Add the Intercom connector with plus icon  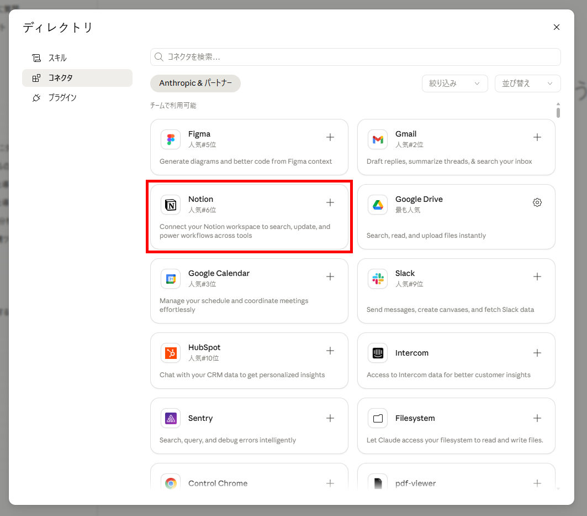[537, 353]
